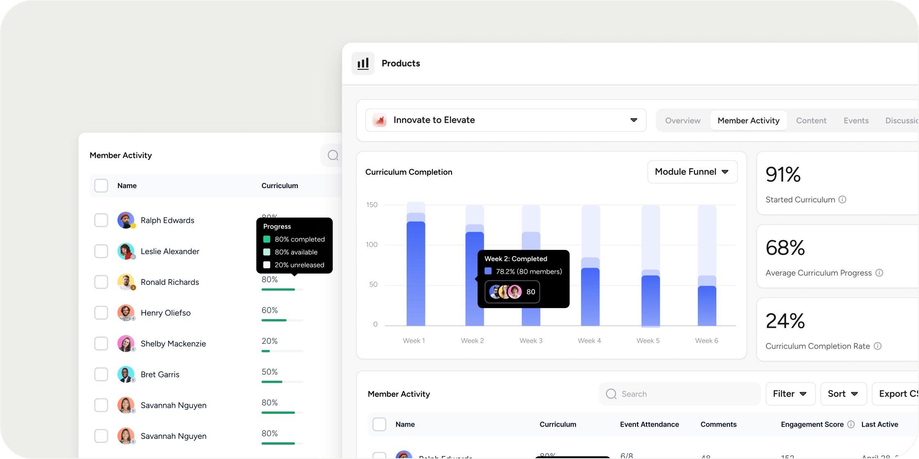Click the Leslie Alexander name

[x=170, y=251]
